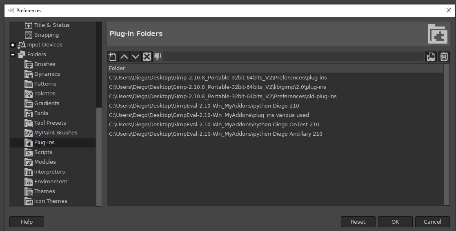This screenshot has width=456, height=231.
Task: Click the Environment folder icon
Action: click(29, 182)
